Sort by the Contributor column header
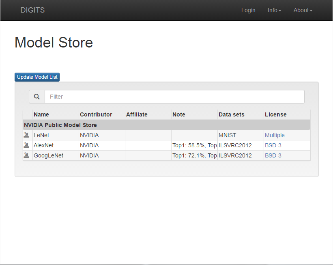The height and width of the screenshot is (265, 333). (96, 114)
